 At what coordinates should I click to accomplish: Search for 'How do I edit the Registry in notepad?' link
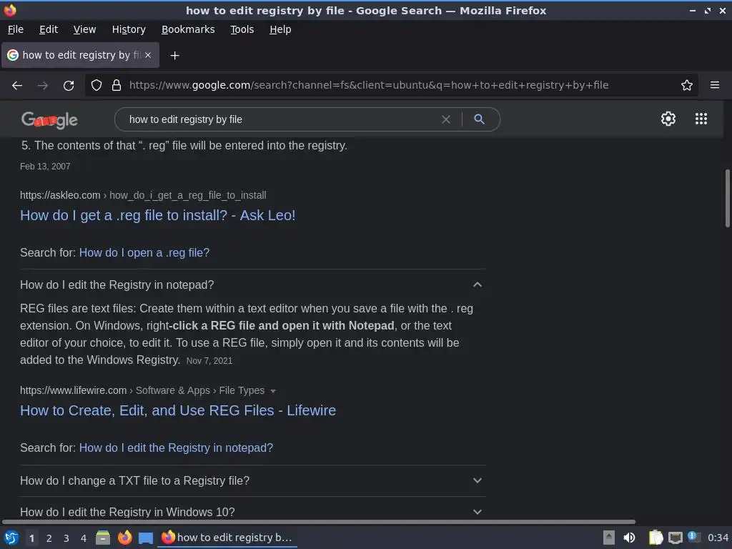(176, 447)
